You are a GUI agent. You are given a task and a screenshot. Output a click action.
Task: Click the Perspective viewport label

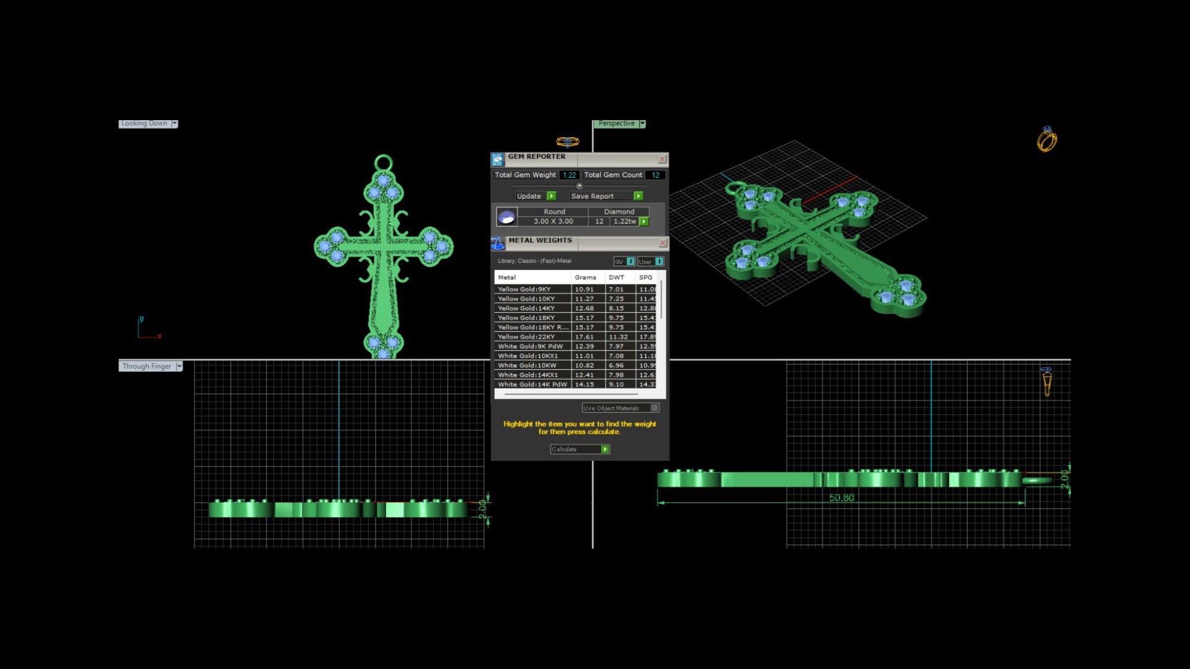[x=616, y=124]
